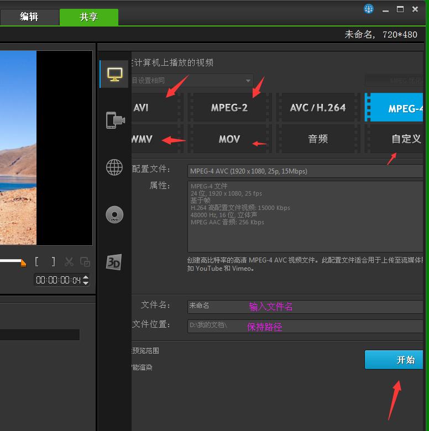Switch to the 编辑 tab
The image size is (429, 431).
point(29,17)
